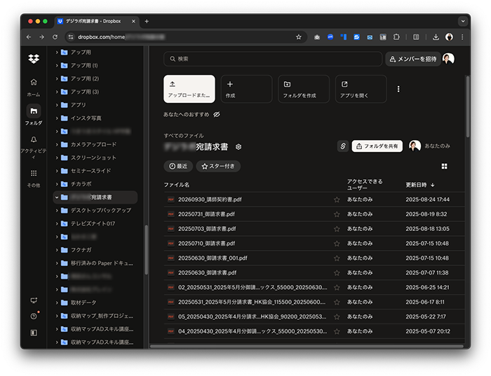
Task: Open セミナースライド folder in the tree
Action: tap(90, 171)
